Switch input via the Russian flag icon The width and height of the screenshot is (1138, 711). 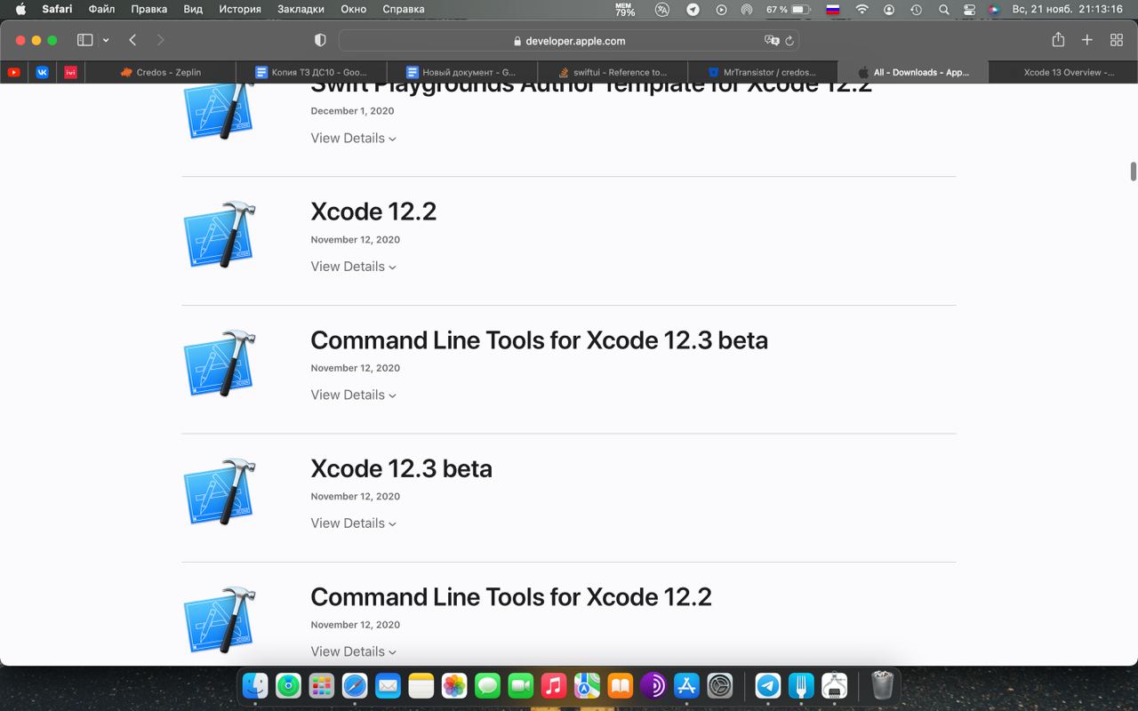(833, 10)
